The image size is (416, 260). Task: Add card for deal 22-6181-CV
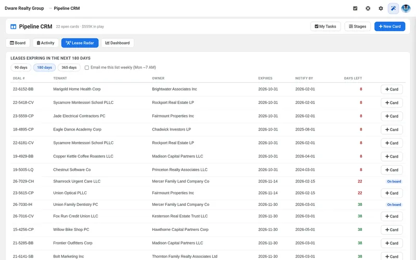tap(392, 143)
